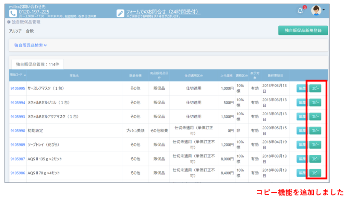351x199 pixels.
Task: Click the 最終更新日 column header
Action: click(x=275, y=75)
